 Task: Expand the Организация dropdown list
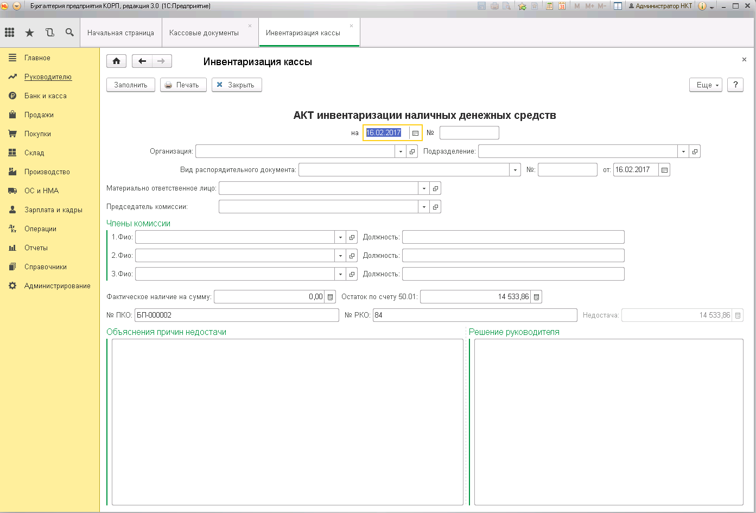point(401,151)
